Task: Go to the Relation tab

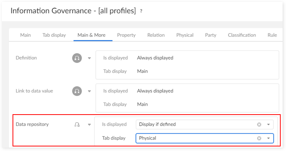Action: tap(156, 35)
